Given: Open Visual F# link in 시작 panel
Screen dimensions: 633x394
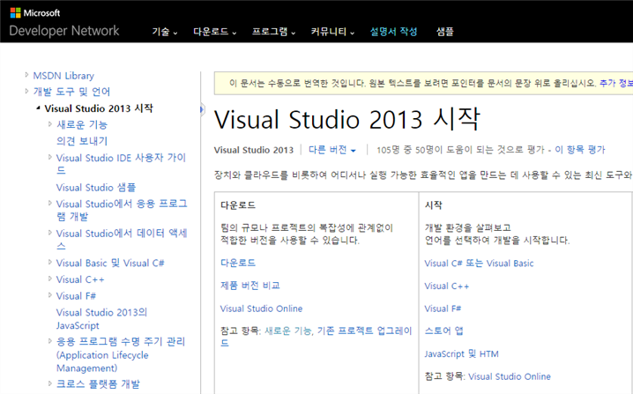Looking at the screenshot, I should click(x=443, y=309).
